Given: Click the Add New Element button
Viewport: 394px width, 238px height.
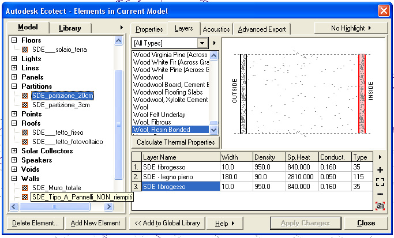Looking at the screenshot, I should 96,223.
